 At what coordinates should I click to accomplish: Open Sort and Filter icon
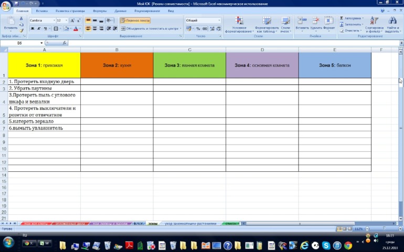[x=374, y=21]
